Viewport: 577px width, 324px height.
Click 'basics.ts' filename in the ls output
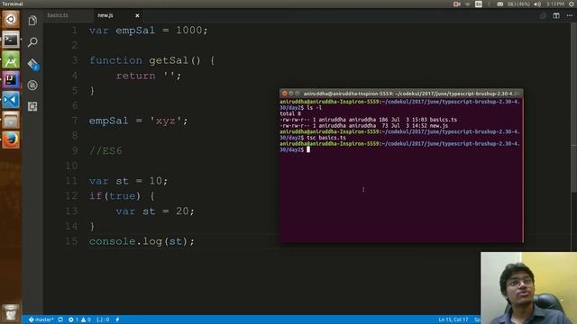click(x=443, y=120)
